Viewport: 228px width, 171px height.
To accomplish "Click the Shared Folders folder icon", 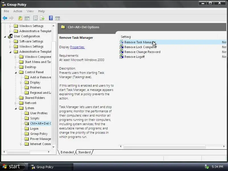I will [21, 98].
